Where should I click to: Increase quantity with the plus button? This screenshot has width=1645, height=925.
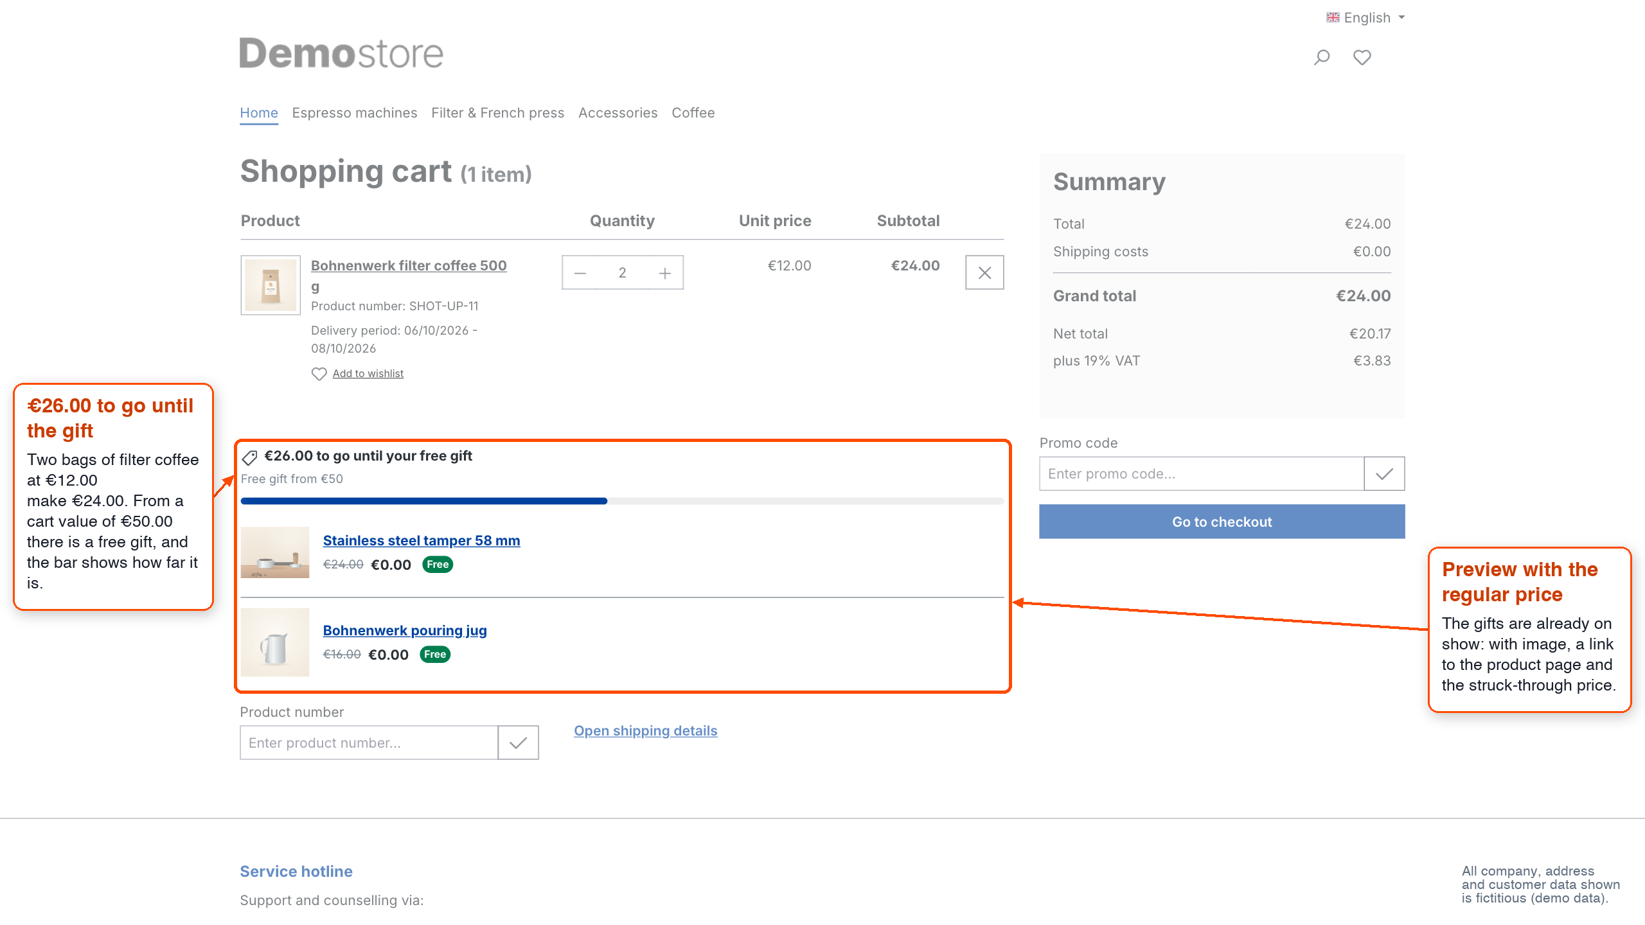[x=665, y=273]
